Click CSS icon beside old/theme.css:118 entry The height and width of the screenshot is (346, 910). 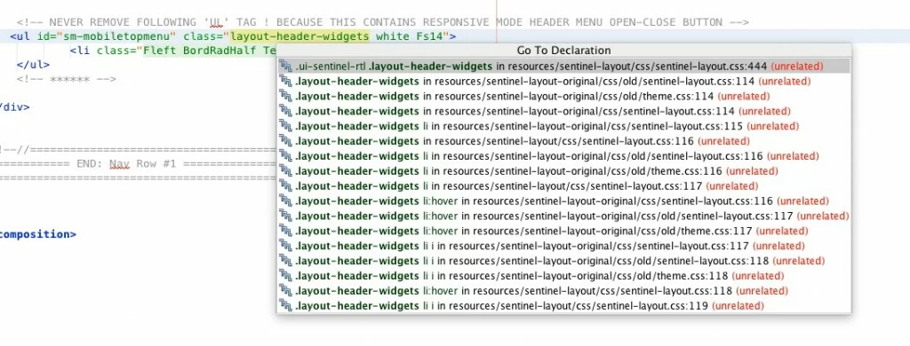coord(285,276)
